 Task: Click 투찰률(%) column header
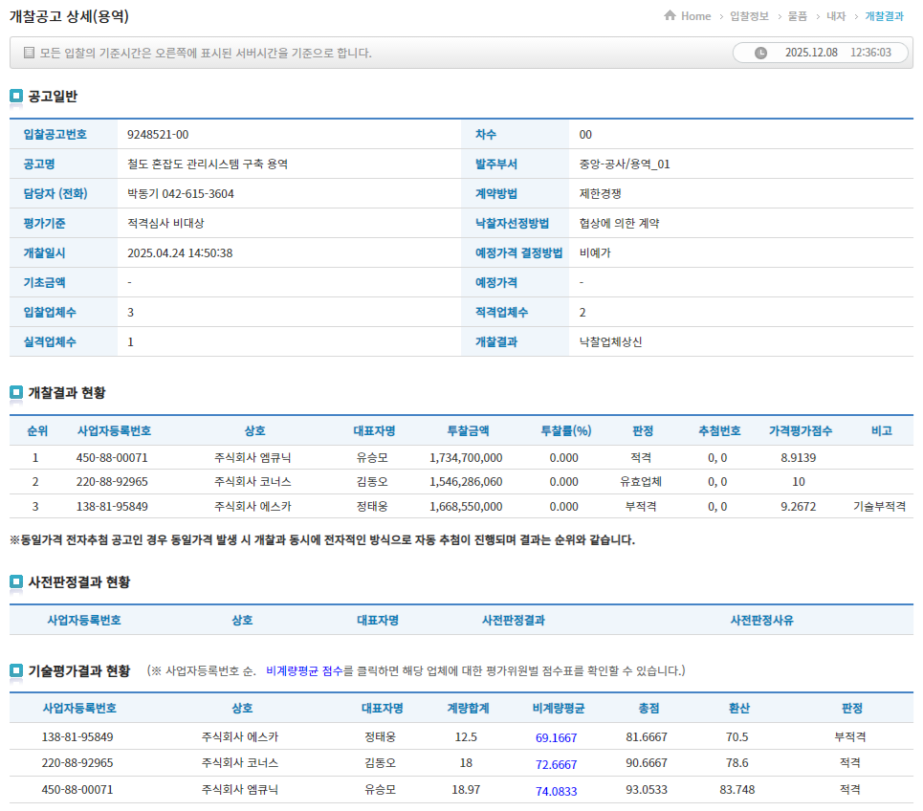point(565,430)
